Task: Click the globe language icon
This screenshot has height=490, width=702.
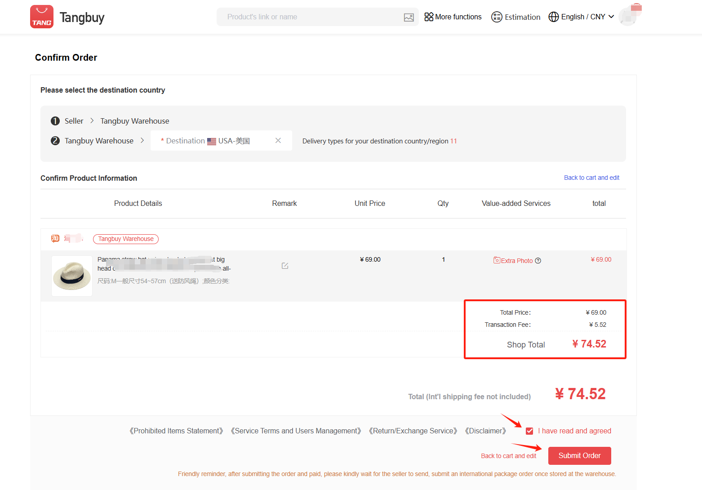Action: [x=554, y=17]
